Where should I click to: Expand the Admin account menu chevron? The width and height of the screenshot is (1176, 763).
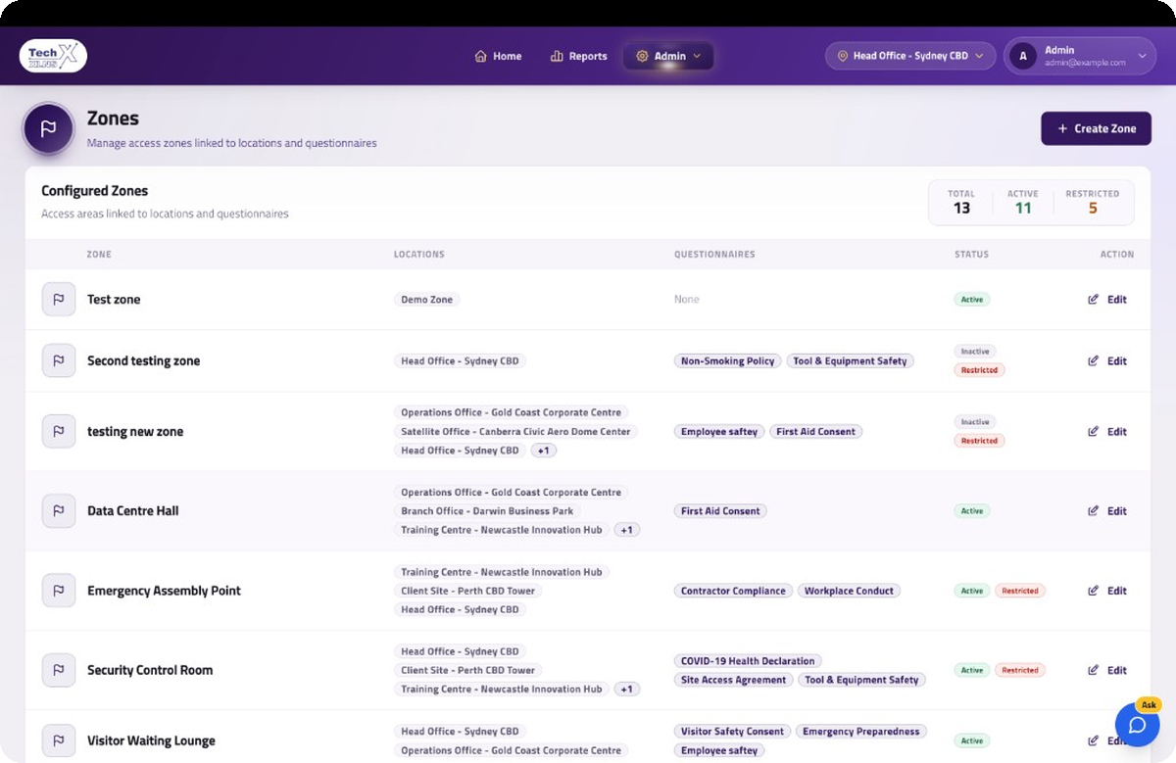[1142, 57]
